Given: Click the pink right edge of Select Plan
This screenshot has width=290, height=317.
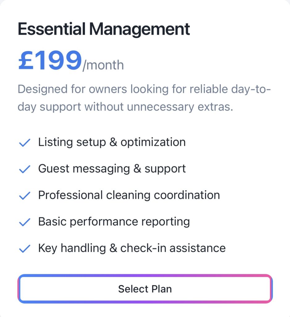Looking at the screenshot, I should (272, 289).
